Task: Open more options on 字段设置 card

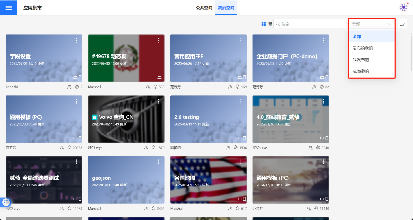Action: point(76,40)
